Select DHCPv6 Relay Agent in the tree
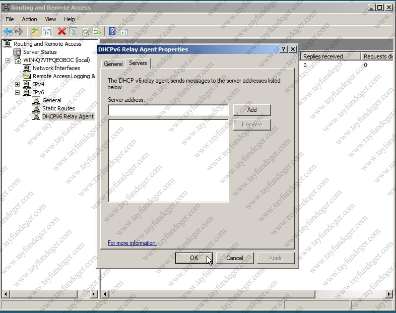This screenshot has width=396, height=313. point(68,116)
